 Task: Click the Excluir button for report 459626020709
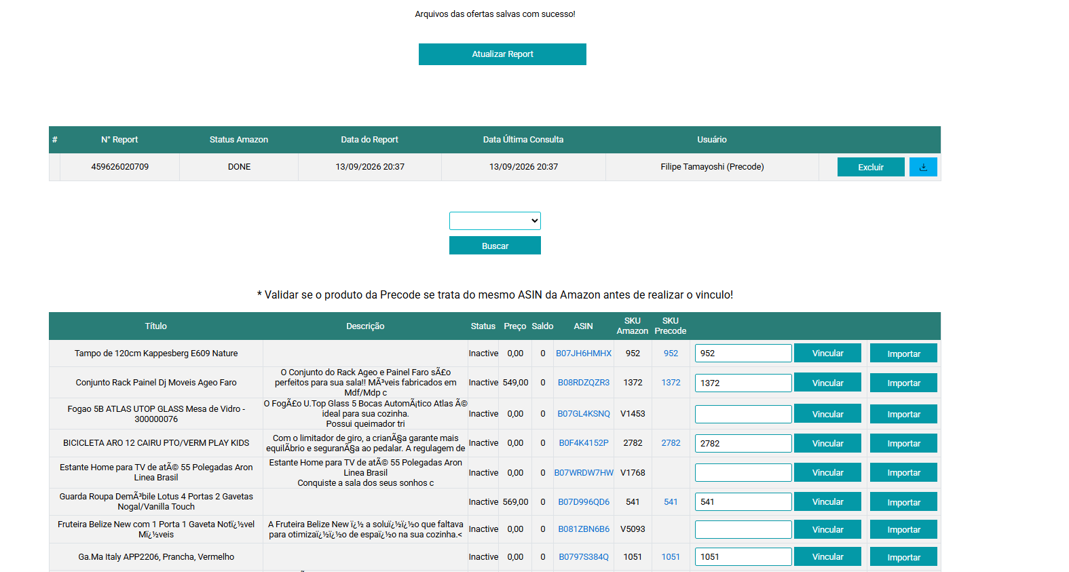(x=871, y=167)
